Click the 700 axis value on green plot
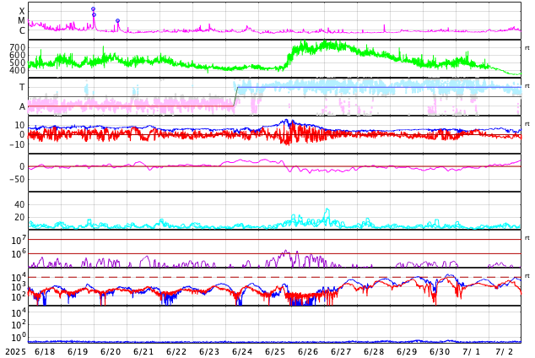This screenshot has width=535, height=358. (18, 47)
